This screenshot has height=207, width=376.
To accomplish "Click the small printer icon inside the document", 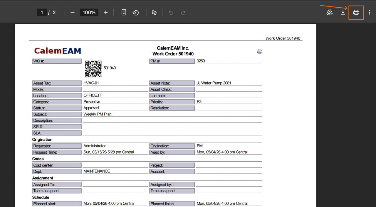I will point(259,51).
